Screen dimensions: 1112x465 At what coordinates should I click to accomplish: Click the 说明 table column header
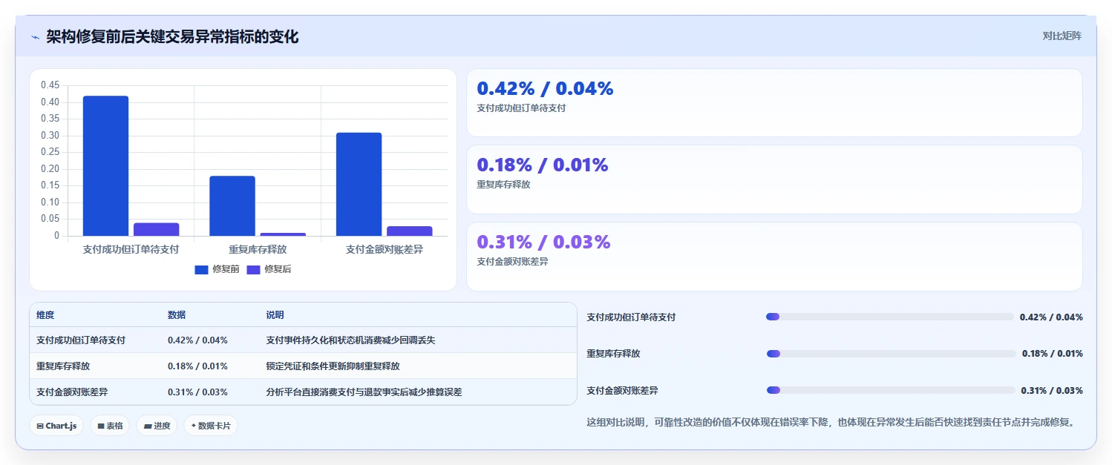[x=275, y=315]
